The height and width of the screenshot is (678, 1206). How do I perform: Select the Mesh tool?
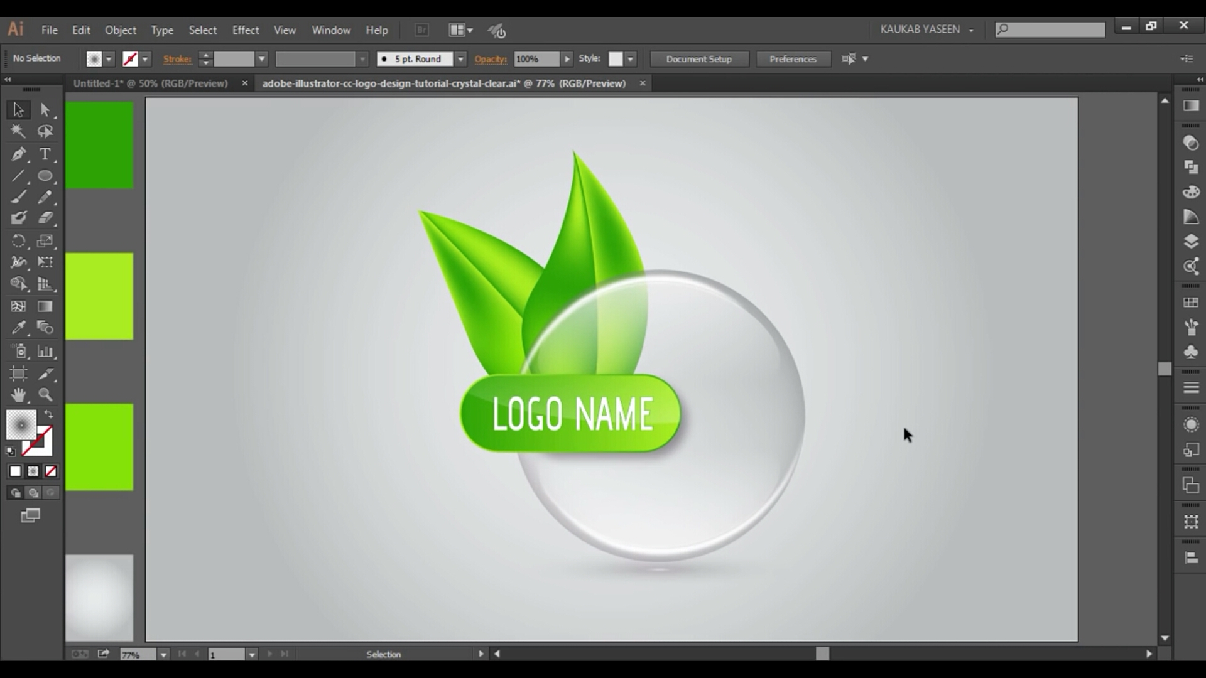[x=18, y=306]
